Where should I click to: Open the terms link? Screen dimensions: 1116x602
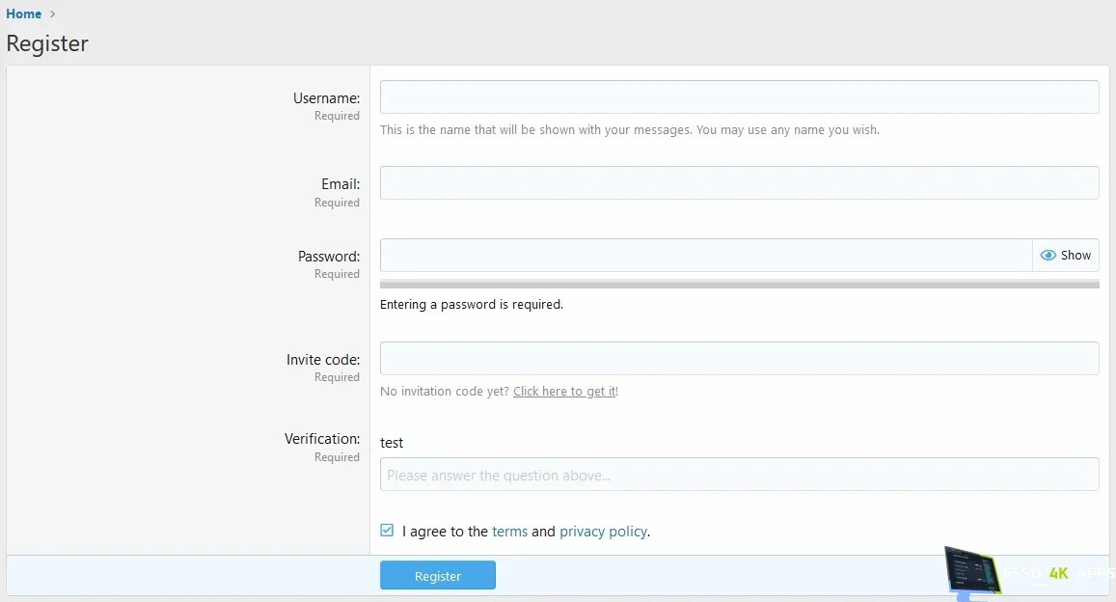510,531
